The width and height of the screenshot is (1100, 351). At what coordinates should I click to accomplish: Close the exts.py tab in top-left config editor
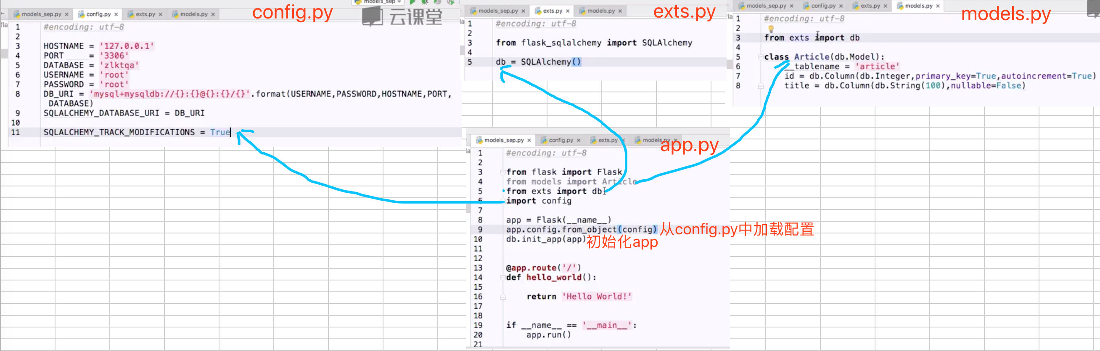161,15
